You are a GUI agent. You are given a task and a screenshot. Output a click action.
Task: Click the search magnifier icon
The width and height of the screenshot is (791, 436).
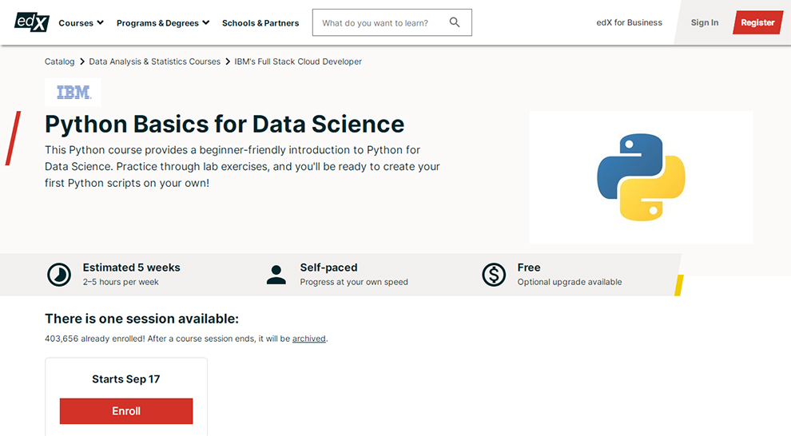click(455, 22)
